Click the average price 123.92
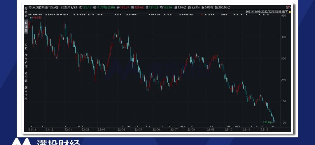 click(x=168, y=7)
